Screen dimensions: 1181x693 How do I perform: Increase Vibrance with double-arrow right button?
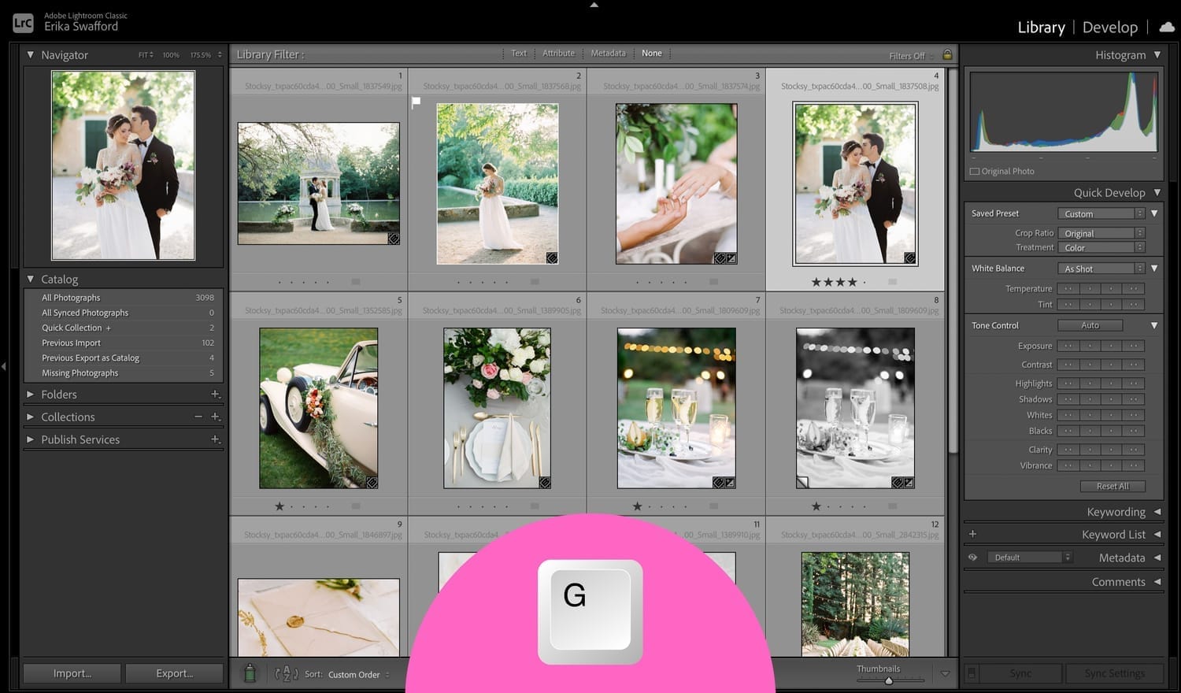(x=1133, y=465)
